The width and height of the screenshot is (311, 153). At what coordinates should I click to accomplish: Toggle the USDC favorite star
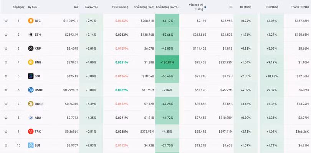[6, 90]
